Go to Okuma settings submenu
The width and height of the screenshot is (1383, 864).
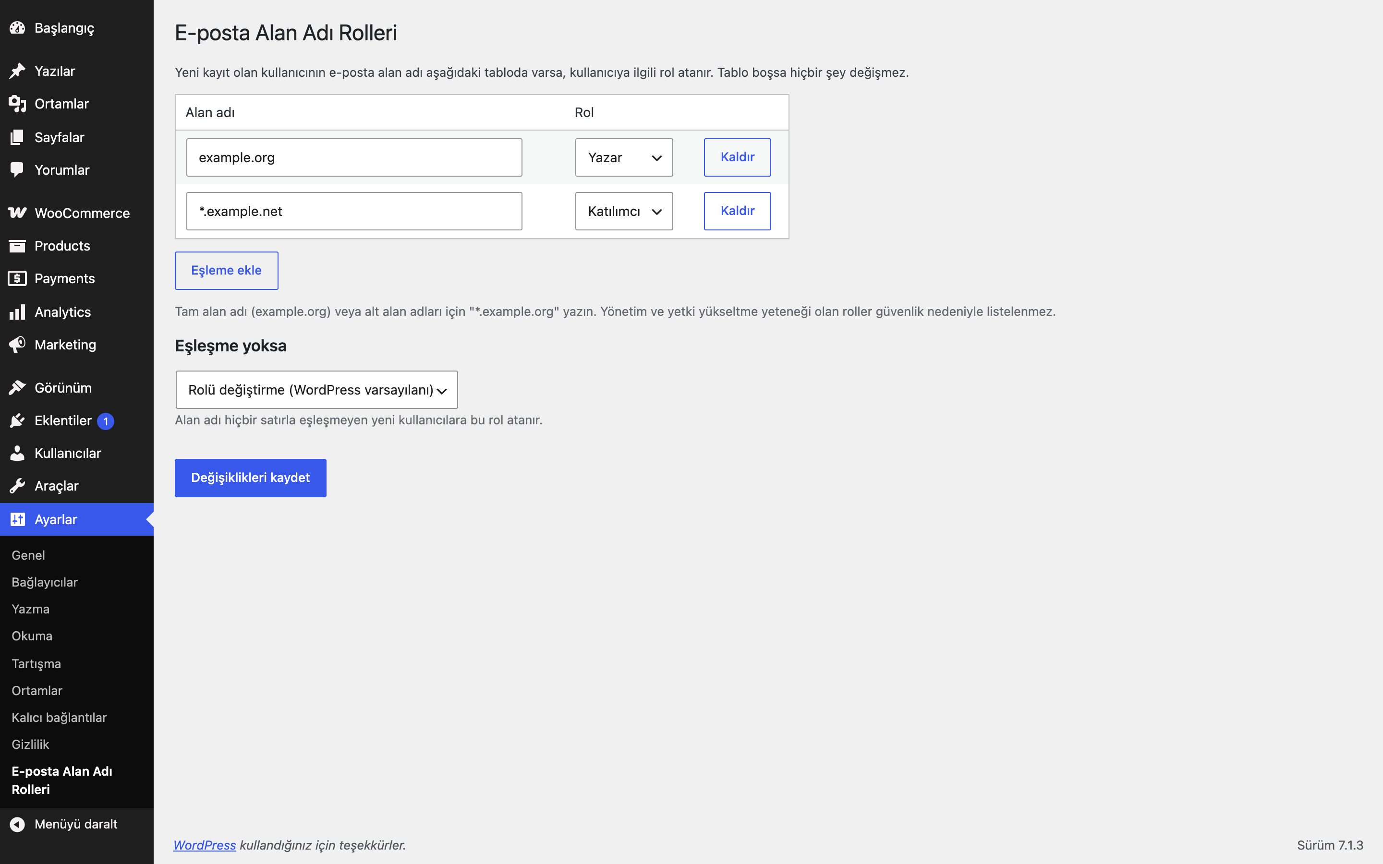pos(32,636)
